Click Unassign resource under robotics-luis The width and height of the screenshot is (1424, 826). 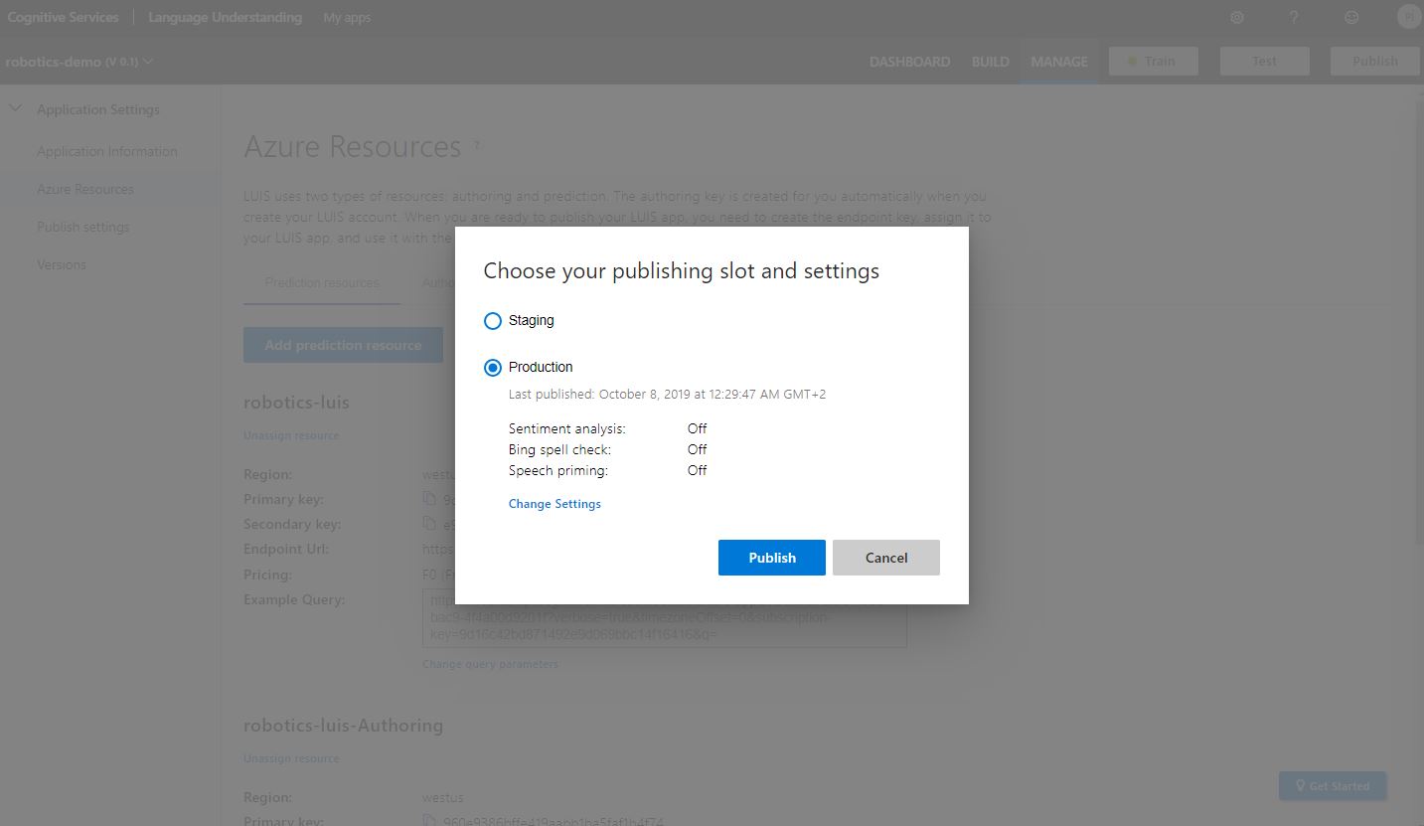[x=291, y=435]
